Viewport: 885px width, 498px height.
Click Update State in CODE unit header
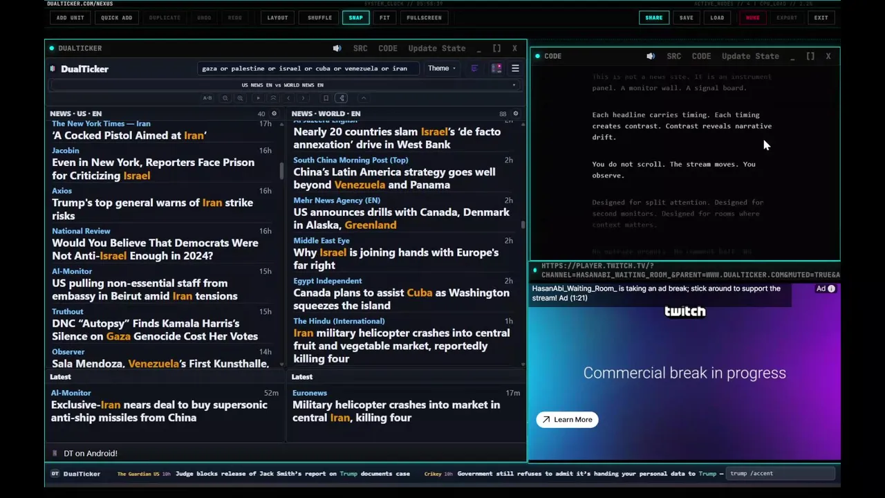click(x=750, y=56)
